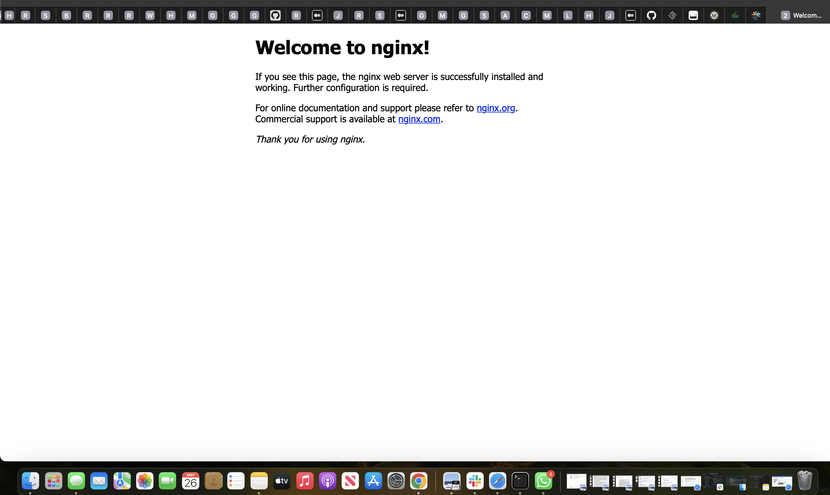
Task: Open Apple Maps from the Dock
Action: pyautogui.click(x=122, y=481)
